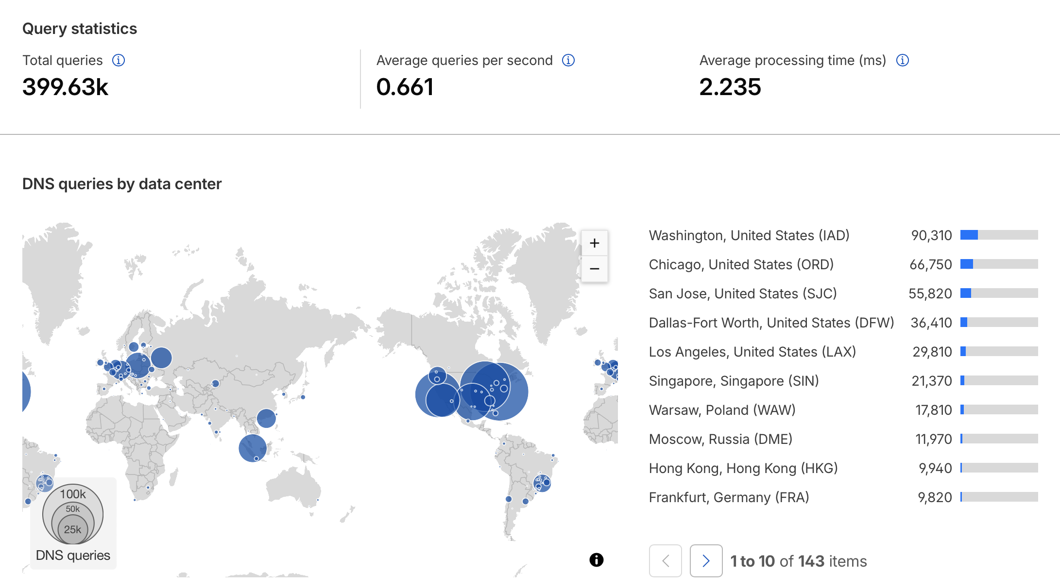Select Frankfurt, Germany (FRA) entry

pyautogui.click(x=729, y=497)
